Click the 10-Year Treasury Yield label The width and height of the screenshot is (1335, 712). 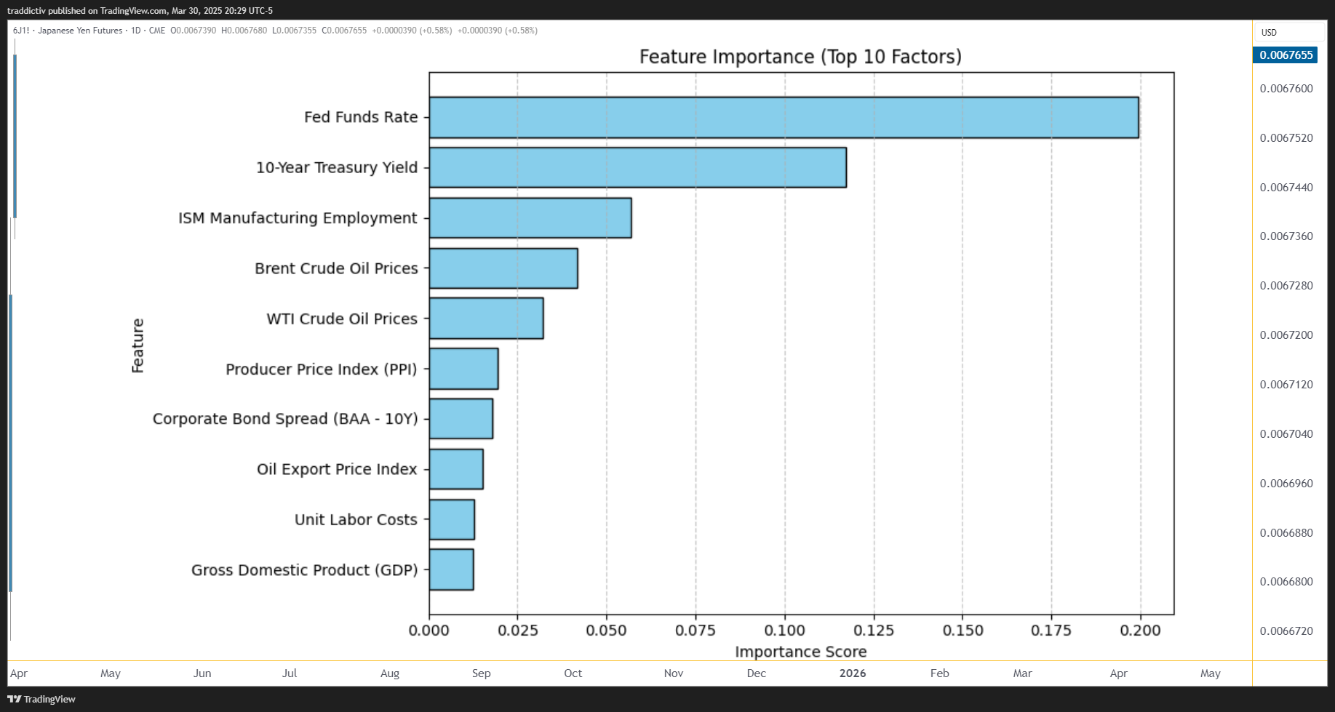[x=337, y=167]
